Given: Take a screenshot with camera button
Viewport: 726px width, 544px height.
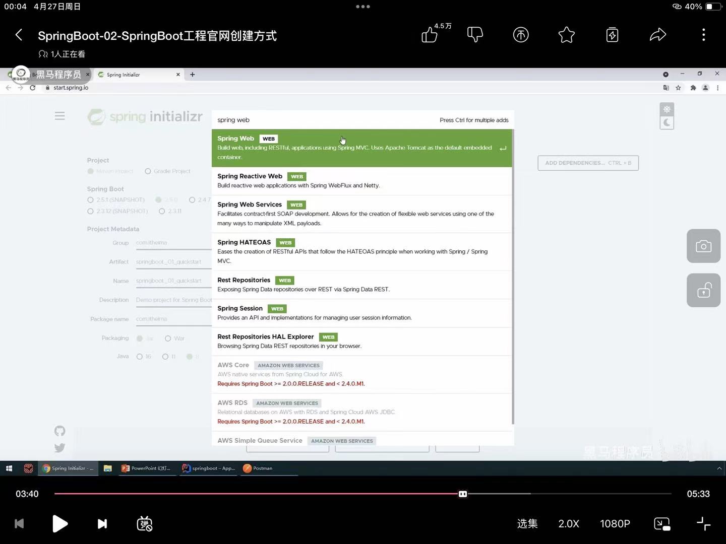Looking at the screenshot, I should pos(703,246).
